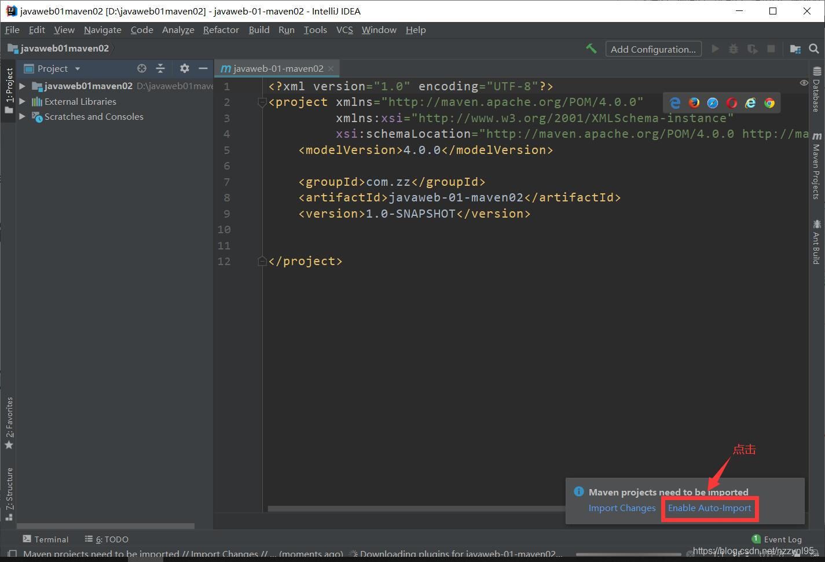The width and height of the screenshot is (825, 562).
Task: Open the file in Internet Explorer icon
Action: [750, 103]
